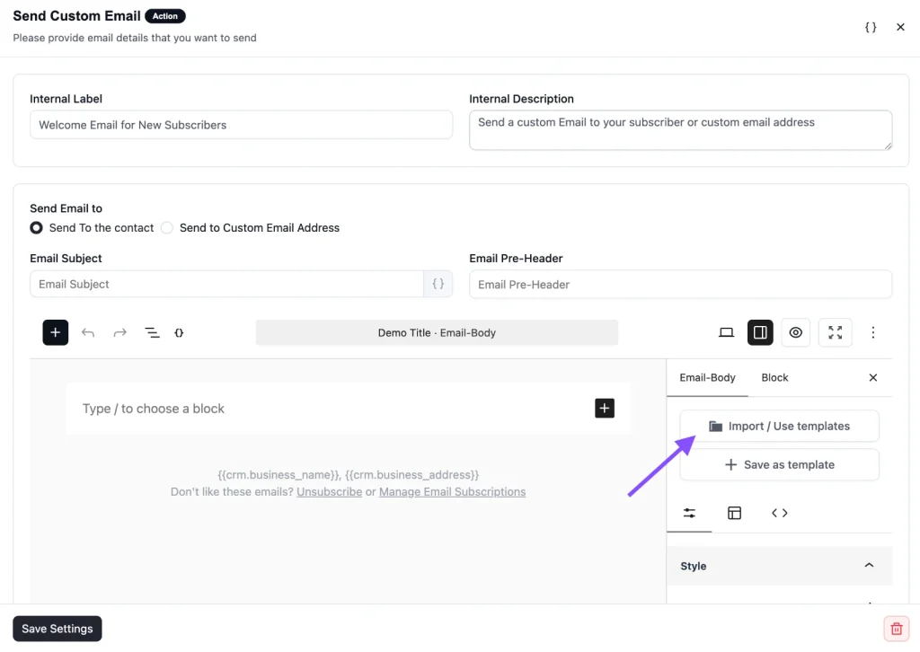920x652 pixels.
Task: Open the custom code tab icon
Action: point(779,513)
